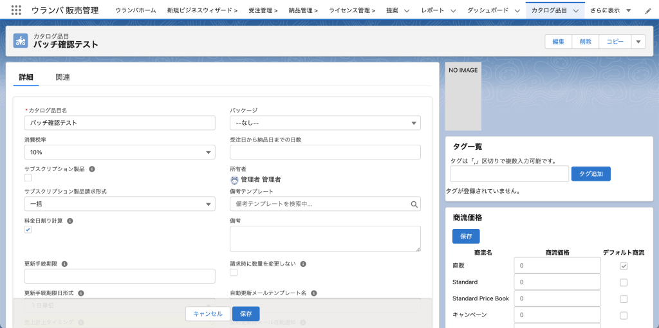Click the 管理者 管理者 owner link
Image resolution: width=659 pixels, height=328 pixels.
[x=261, y=179]
